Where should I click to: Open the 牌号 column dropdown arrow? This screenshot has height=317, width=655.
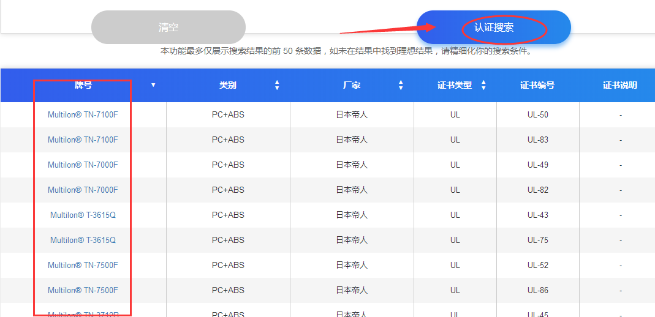pyautogui.click(x=153, y=85)
